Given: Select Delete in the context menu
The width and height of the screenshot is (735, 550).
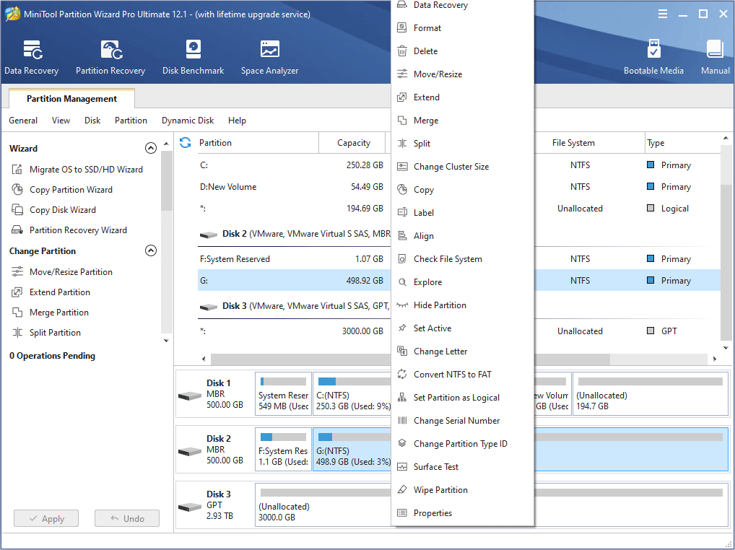Looking at the screenshot, I should click(x=462, y=51).
